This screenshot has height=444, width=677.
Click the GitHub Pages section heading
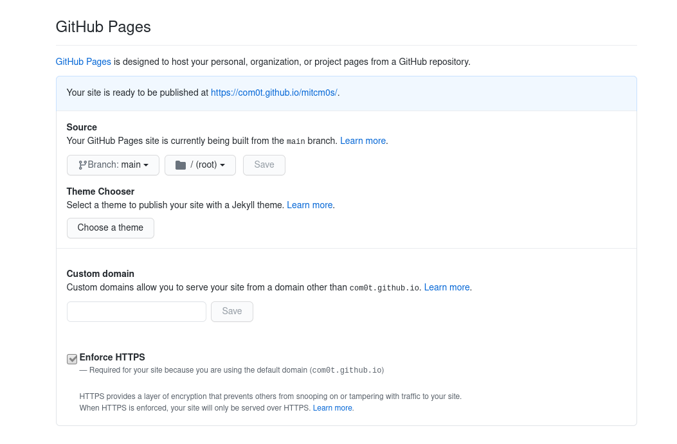tap(104, 27)
